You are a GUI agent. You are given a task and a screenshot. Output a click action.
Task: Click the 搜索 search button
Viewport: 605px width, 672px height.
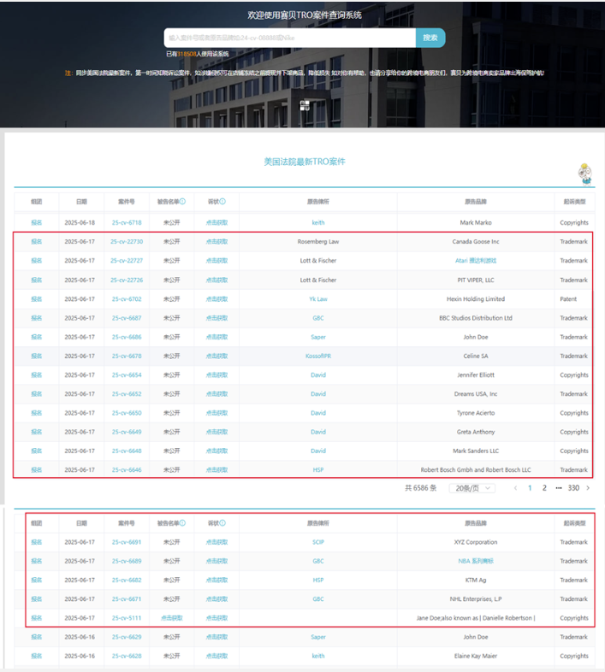(430, 38)
